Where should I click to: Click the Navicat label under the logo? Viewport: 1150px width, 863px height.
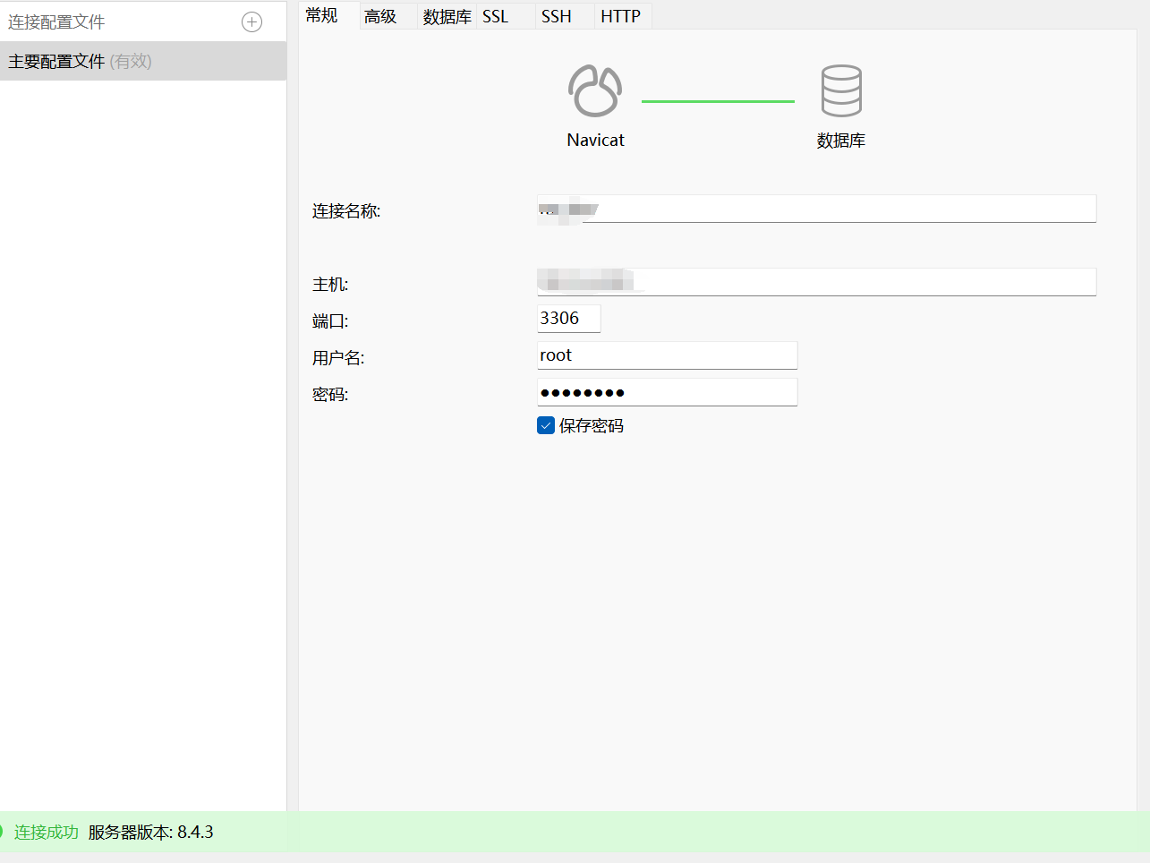[x=596, y=140]
